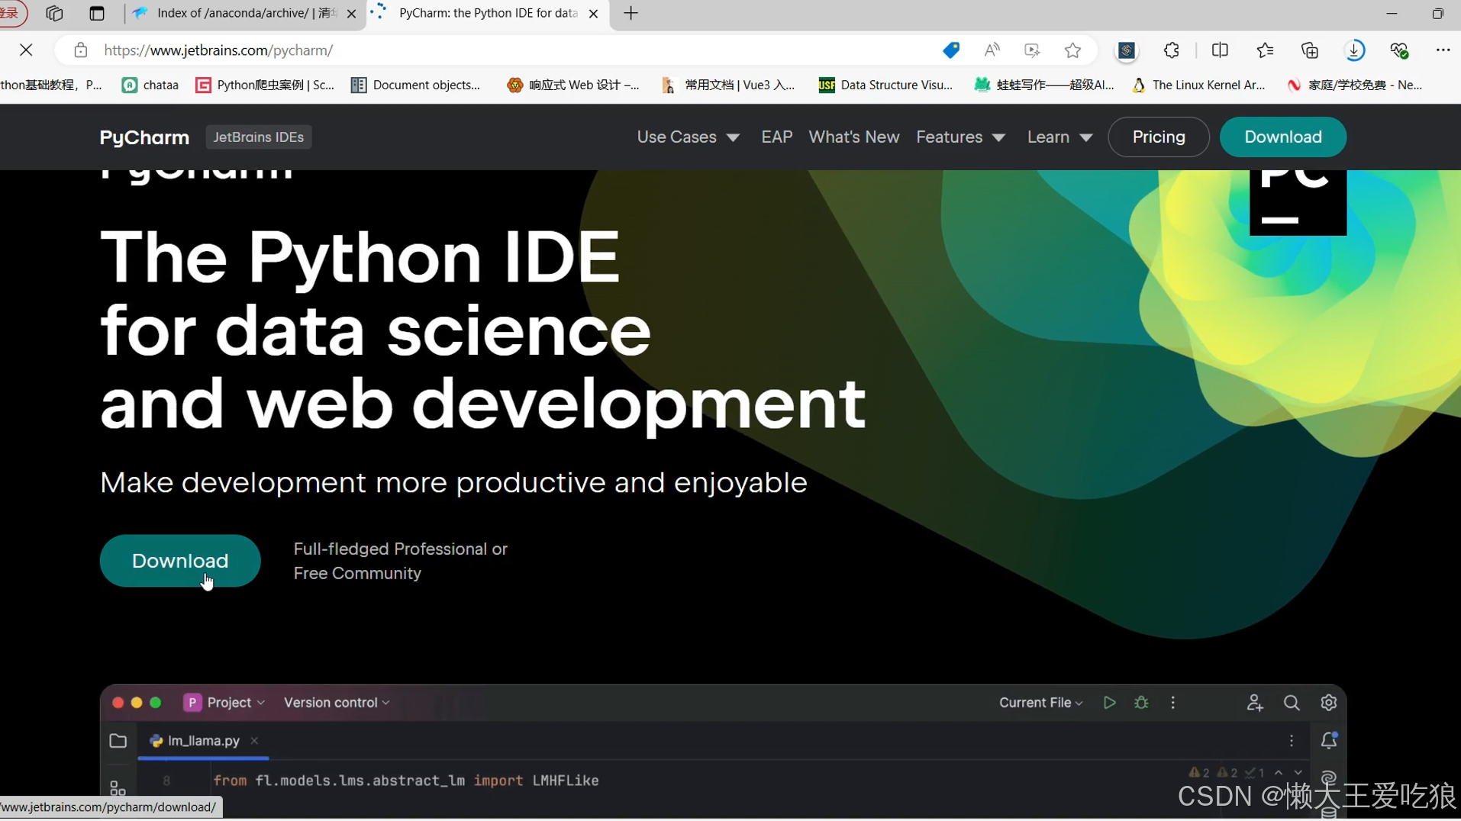Close the lm_llama.py editor tab
The image size is (1461, 821).
click(x=254, y=741)
